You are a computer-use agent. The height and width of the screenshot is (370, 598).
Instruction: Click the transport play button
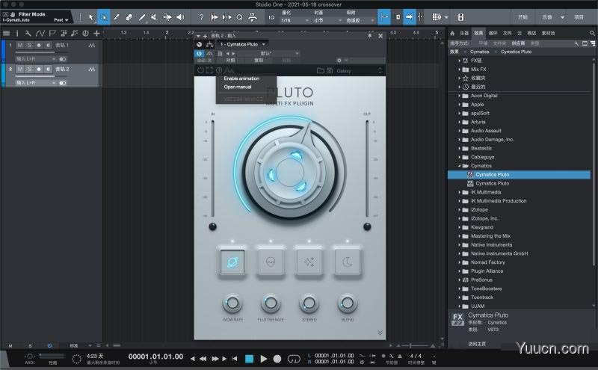point(264,359)
